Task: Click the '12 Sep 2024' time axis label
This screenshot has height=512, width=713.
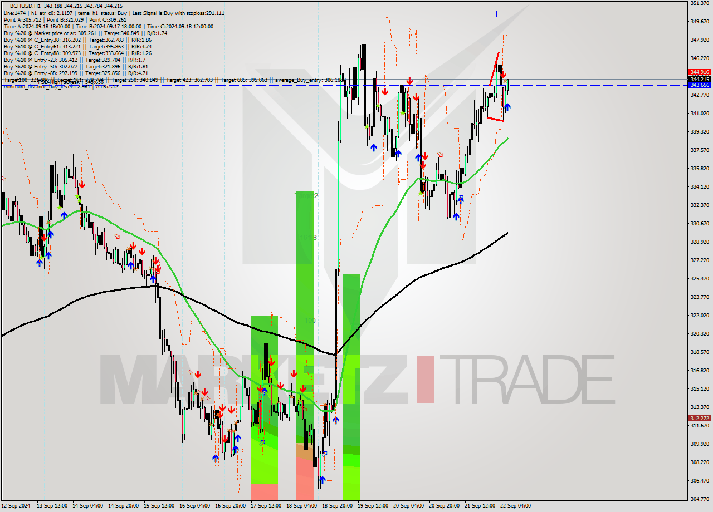Action: tap(16, 506)
